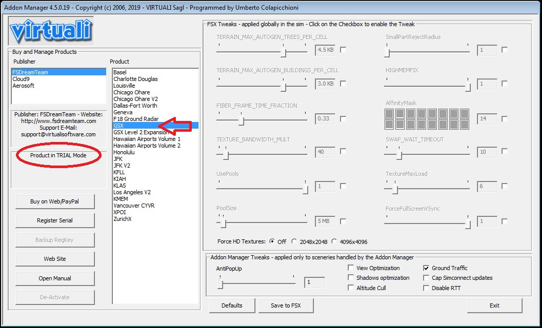
Task: Click the AntiPopUp slider handle
Action: coord(220,284)
